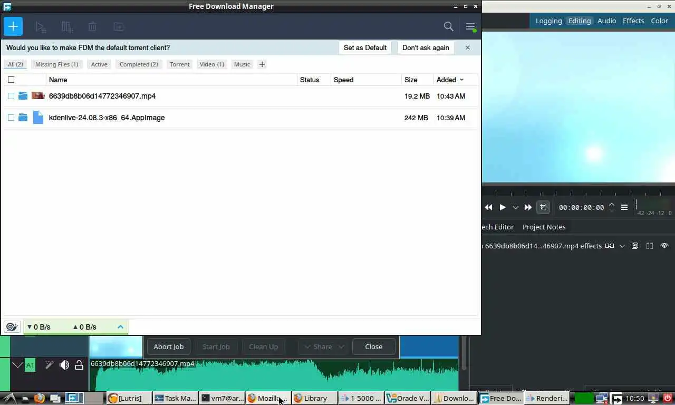The height and width of the screenshot is (405, 675).
Task: Click the pause downloads icon in FDM toolbar
Action: 67,26
